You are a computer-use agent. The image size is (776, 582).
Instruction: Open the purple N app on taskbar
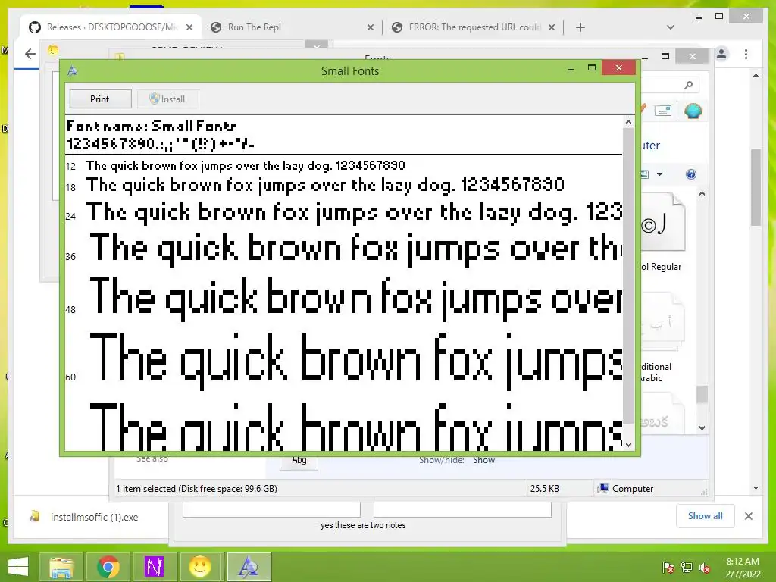pyautogui.click(x=154, y=567)
